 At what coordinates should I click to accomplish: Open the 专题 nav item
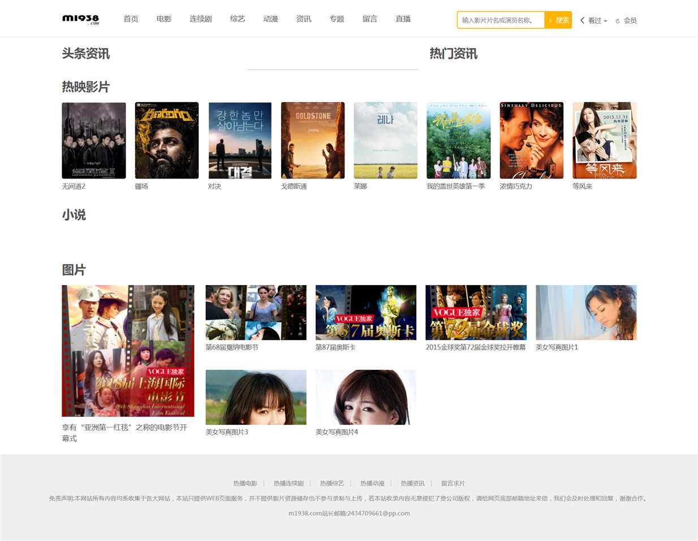point(337,19)
